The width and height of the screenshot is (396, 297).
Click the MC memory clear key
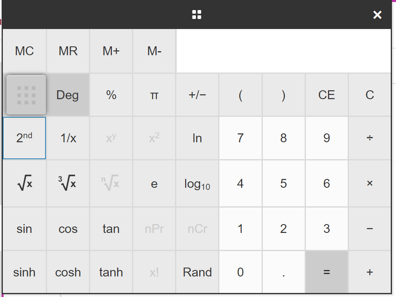point(25,51)
